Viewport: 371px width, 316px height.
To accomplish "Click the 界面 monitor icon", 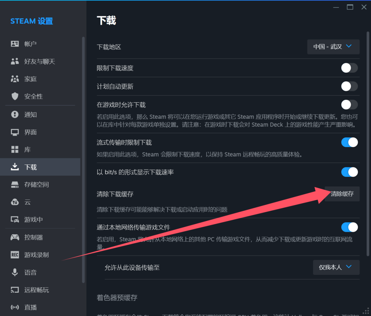I will 14,132.
